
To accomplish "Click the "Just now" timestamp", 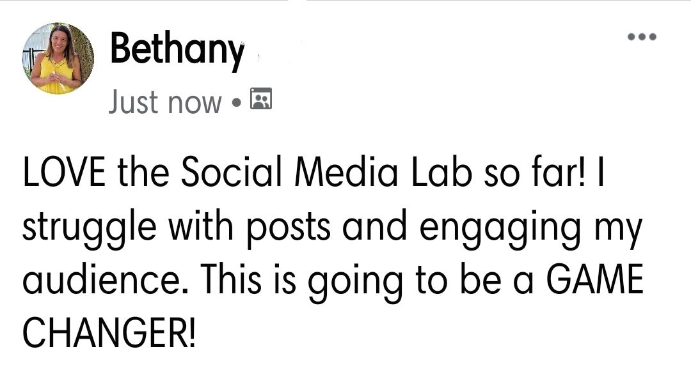I will (165, 102).
